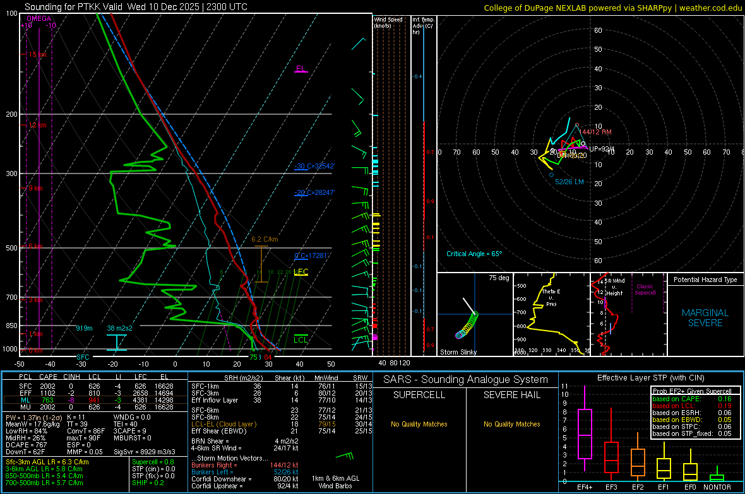Click the 'SigSvr = 8929 m3/s3' value
This screenshot has height=494, width=745.
click(145, 452)
